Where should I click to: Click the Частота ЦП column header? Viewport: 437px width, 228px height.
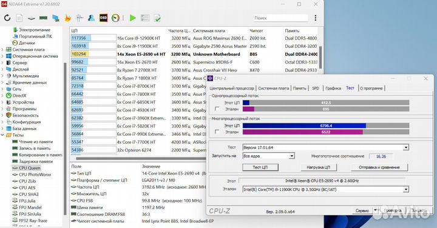click(x=179, y=31)
